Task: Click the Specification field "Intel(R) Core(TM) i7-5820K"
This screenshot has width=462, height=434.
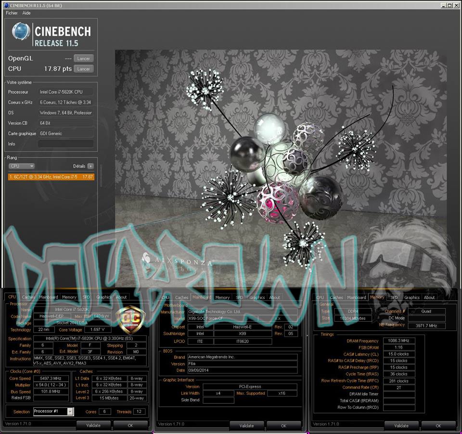Action: tap(90, 339)
